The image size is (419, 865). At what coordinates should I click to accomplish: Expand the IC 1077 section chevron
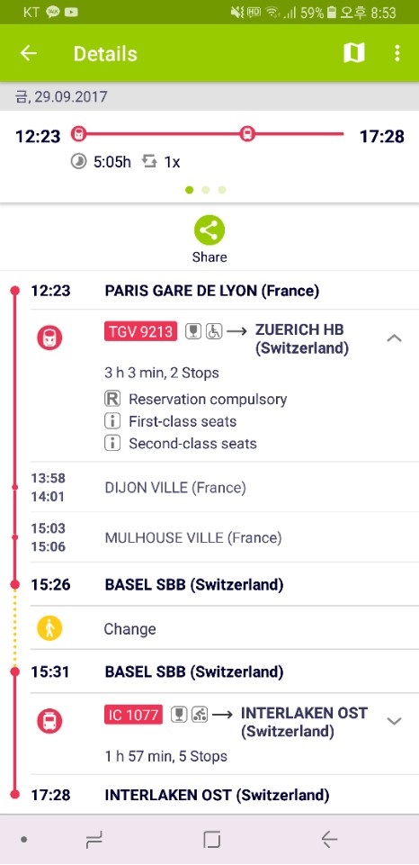click(x=394, y=721)
